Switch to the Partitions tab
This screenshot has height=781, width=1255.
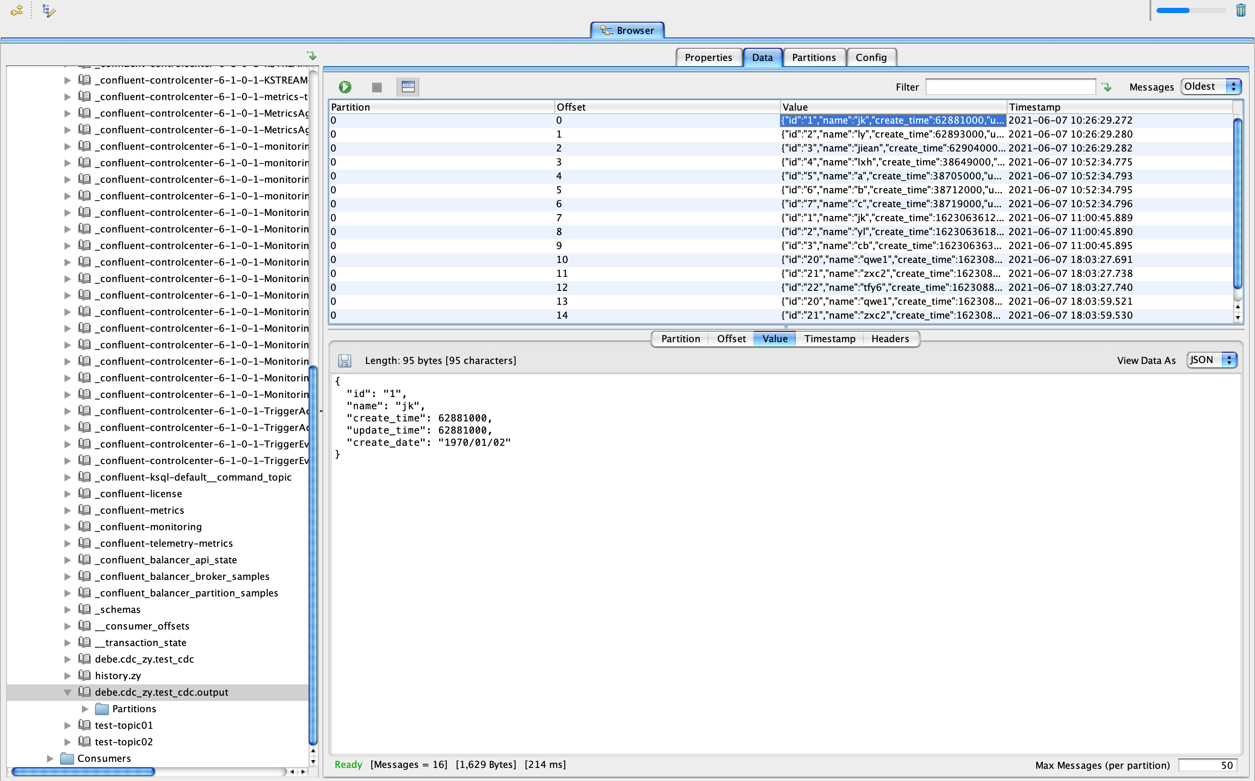pyautogui.click(x=814, y=57)
